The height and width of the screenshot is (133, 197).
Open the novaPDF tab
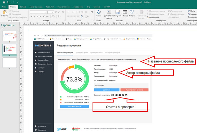tap(107, 7)
